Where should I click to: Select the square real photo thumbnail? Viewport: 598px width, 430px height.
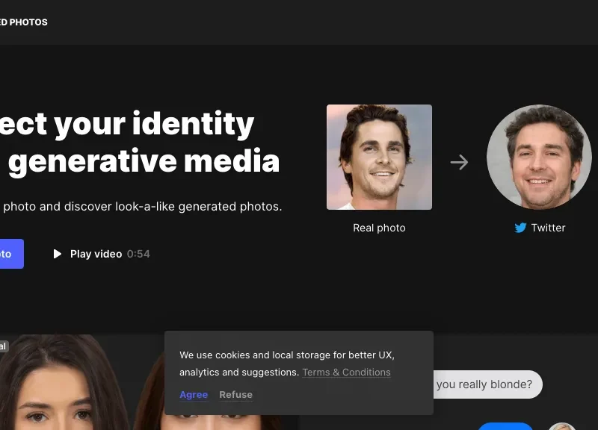click(x=379, y=157)
